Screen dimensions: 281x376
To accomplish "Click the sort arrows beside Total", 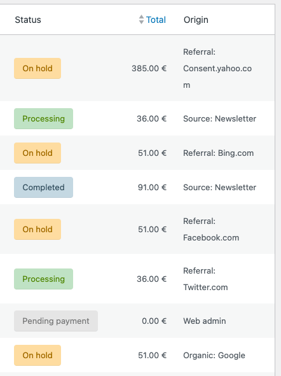I will pos(141,20).
